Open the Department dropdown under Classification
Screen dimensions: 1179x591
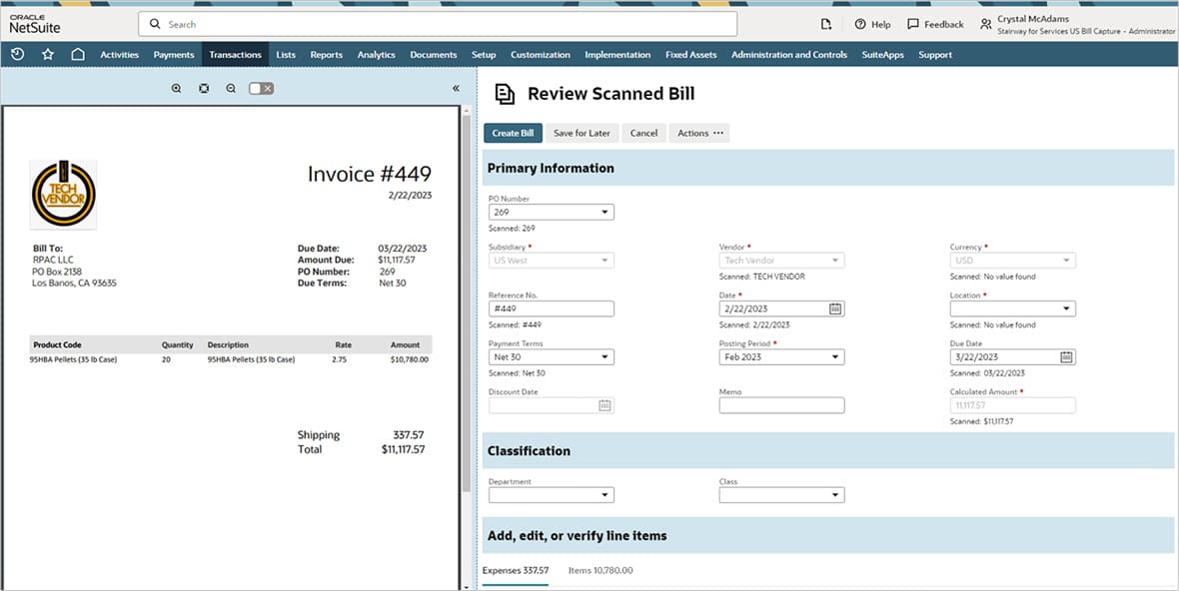click(x=604, y=494)
